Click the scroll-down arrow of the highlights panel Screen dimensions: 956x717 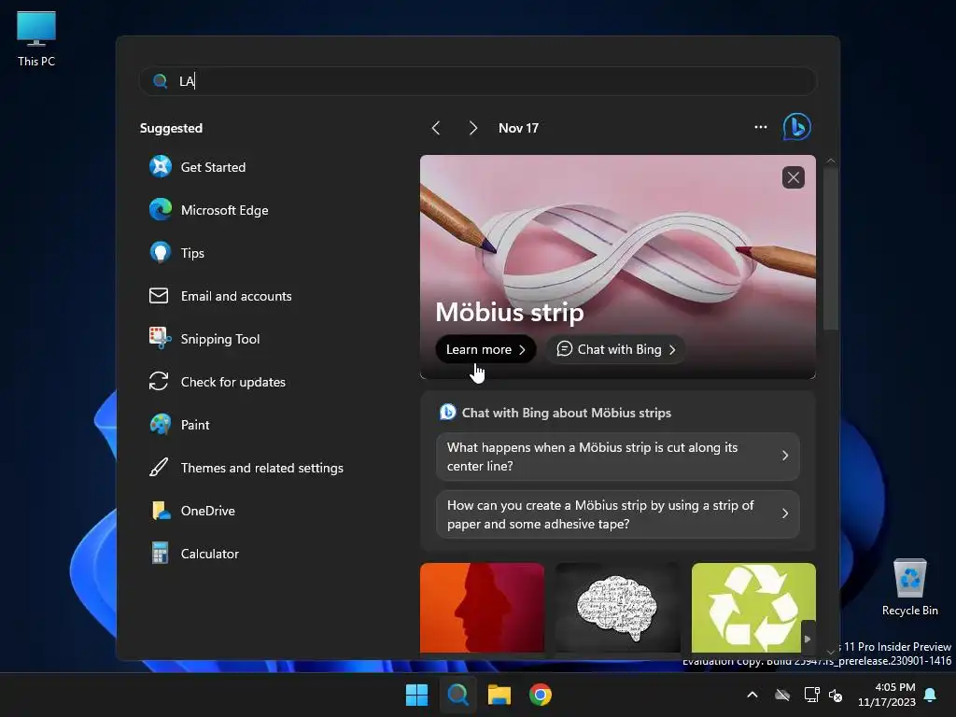click(x=831, y=652)
